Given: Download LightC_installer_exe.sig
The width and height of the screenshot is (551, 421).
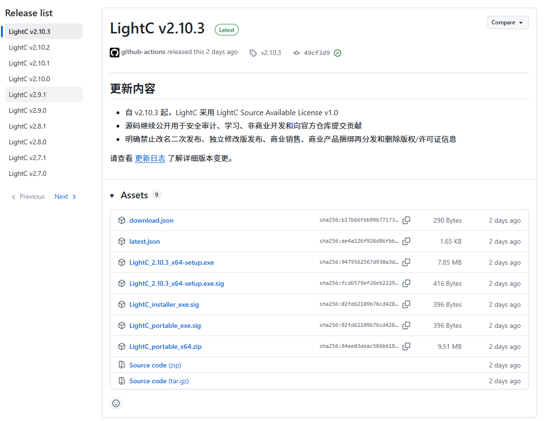Looking at the screenshot, I should point(164,304).
